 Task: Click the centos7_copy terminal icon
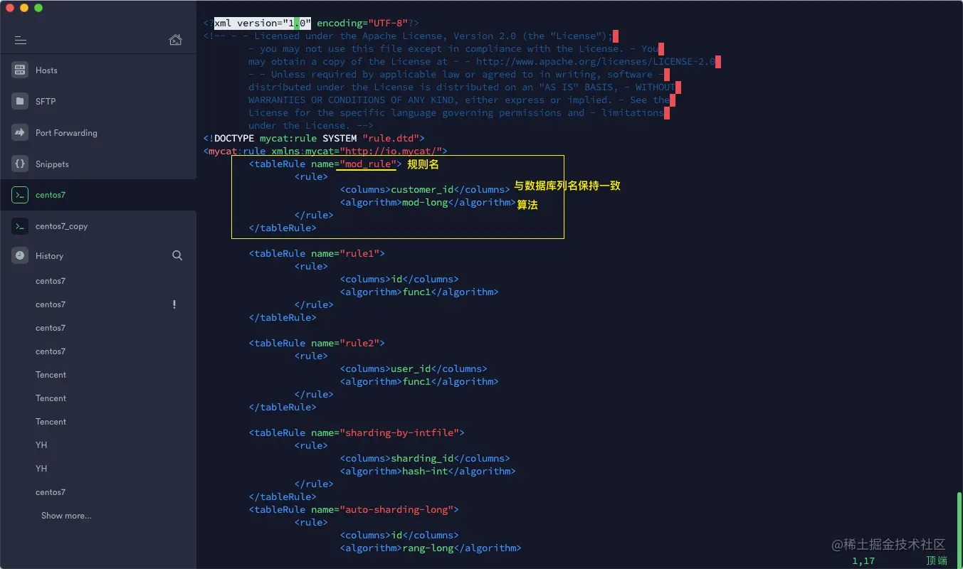pos(20,226)
